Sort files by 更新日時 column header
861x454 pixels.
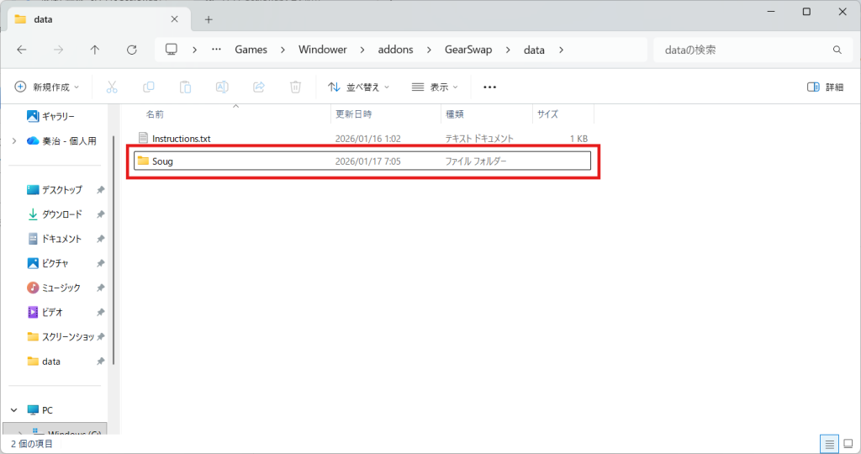tap(354, 113)
